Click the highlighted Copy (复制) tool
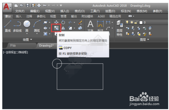The image size is (169, 110). [56, 28]
